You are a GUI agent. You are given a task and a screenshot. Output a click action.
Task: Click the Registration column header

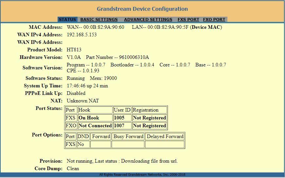click(x=150, y=110)
